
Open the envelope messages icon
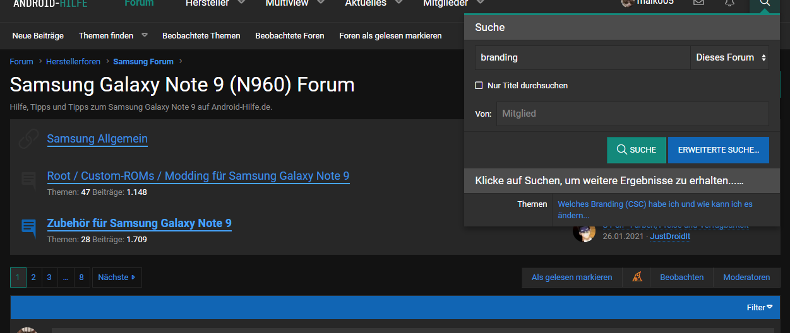[x=698, y=3]
